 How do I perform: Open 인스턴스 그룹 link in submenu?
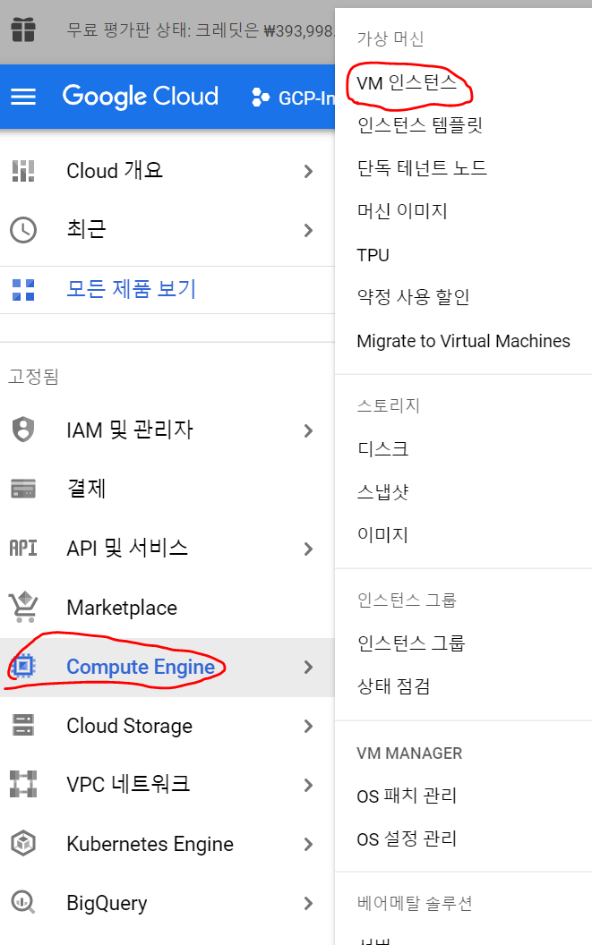(411, 643)
